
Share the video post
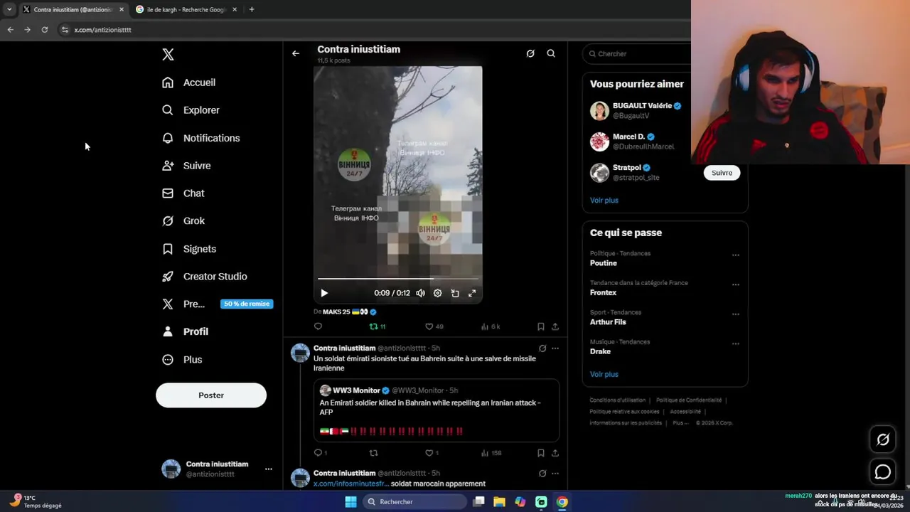(x=555, y=326)
